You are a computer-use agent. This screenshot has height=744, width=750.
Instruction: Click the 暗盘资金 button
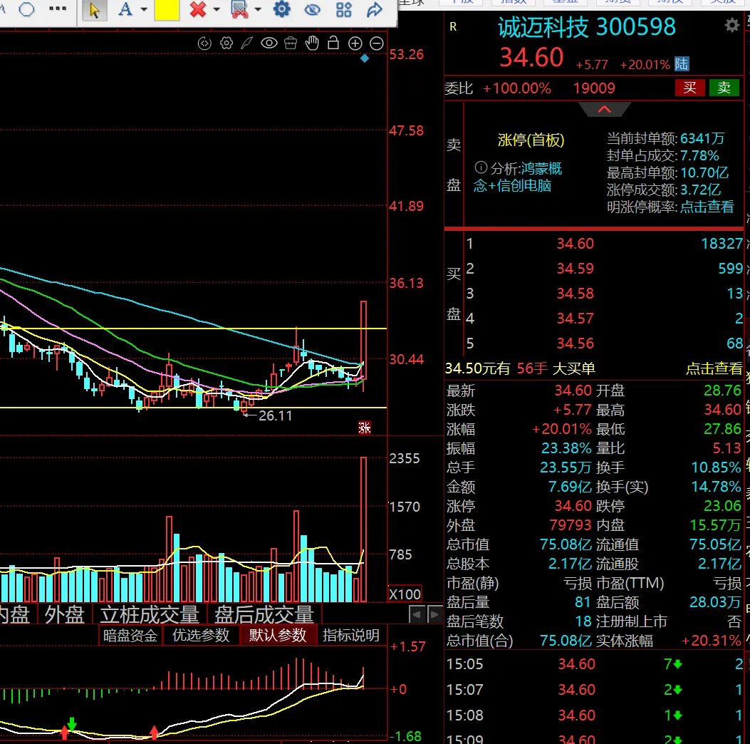click(130, 636)
